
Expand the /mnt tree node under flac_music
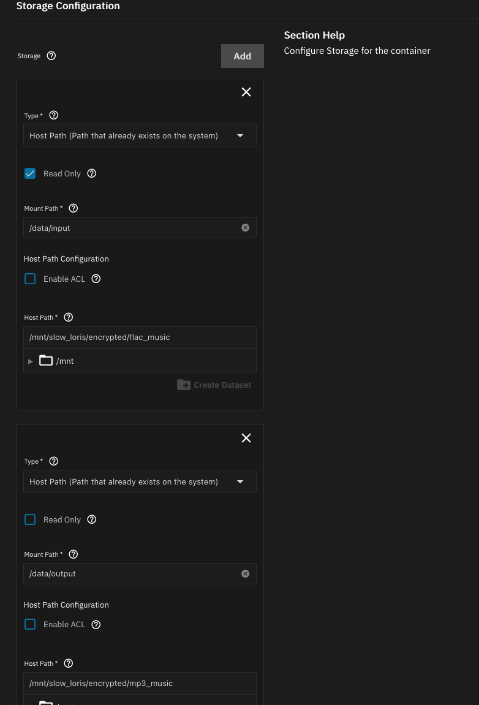point(31,361)
